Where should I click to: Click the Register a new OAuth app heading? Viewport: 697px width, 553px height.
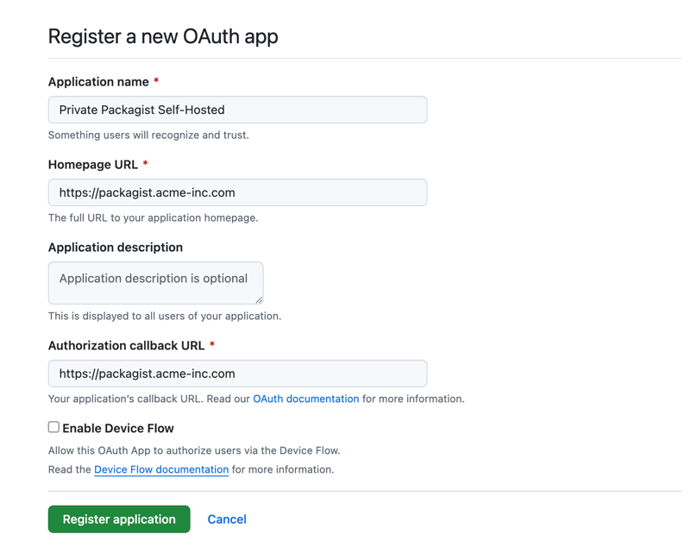[x=163, y=37]
